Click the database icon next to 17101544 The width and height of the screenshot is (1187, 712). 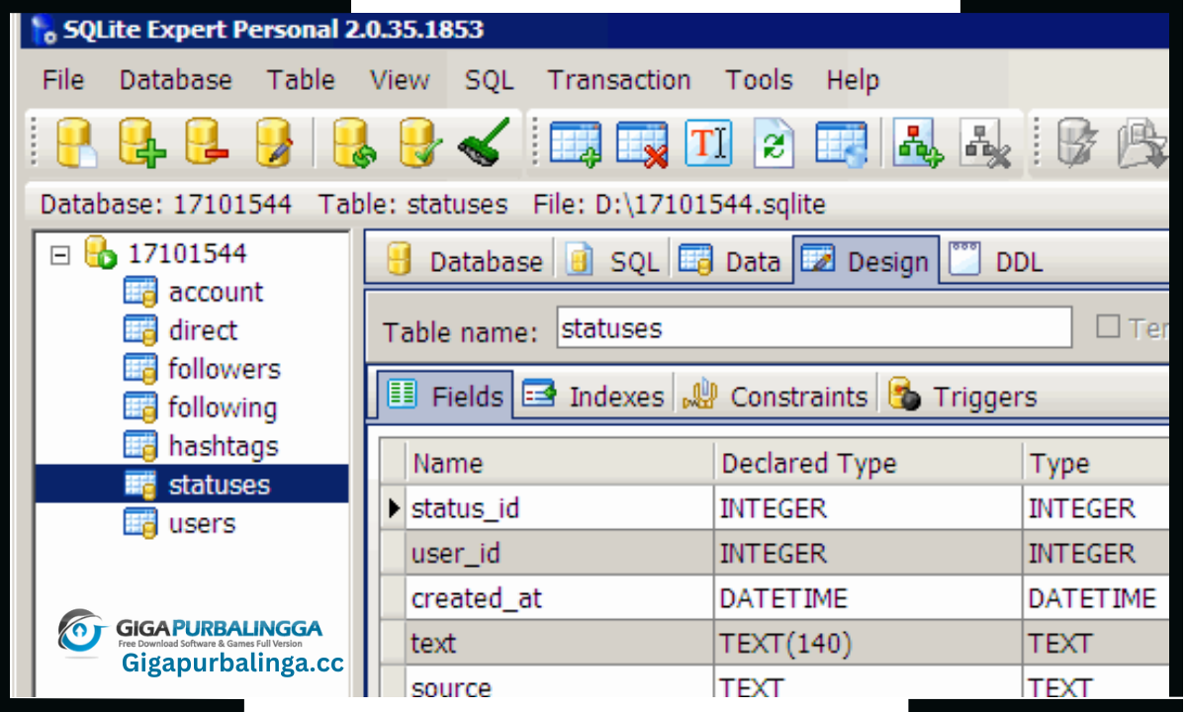point(101,253)
